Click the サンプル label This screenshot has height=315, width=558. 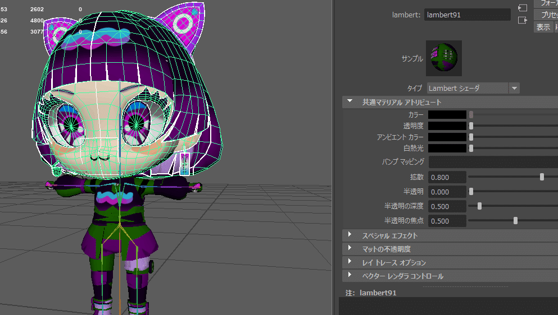pyautogui.click(x=412, y=59)
